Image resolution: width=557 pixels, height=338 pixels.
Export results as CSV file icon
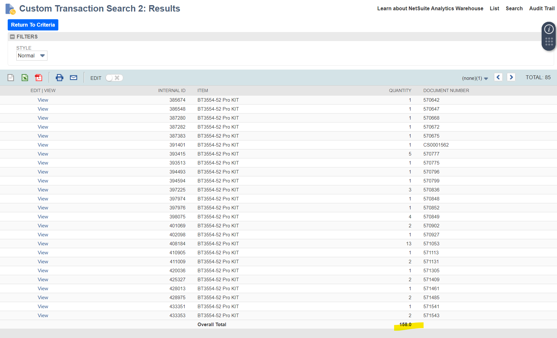11,78
